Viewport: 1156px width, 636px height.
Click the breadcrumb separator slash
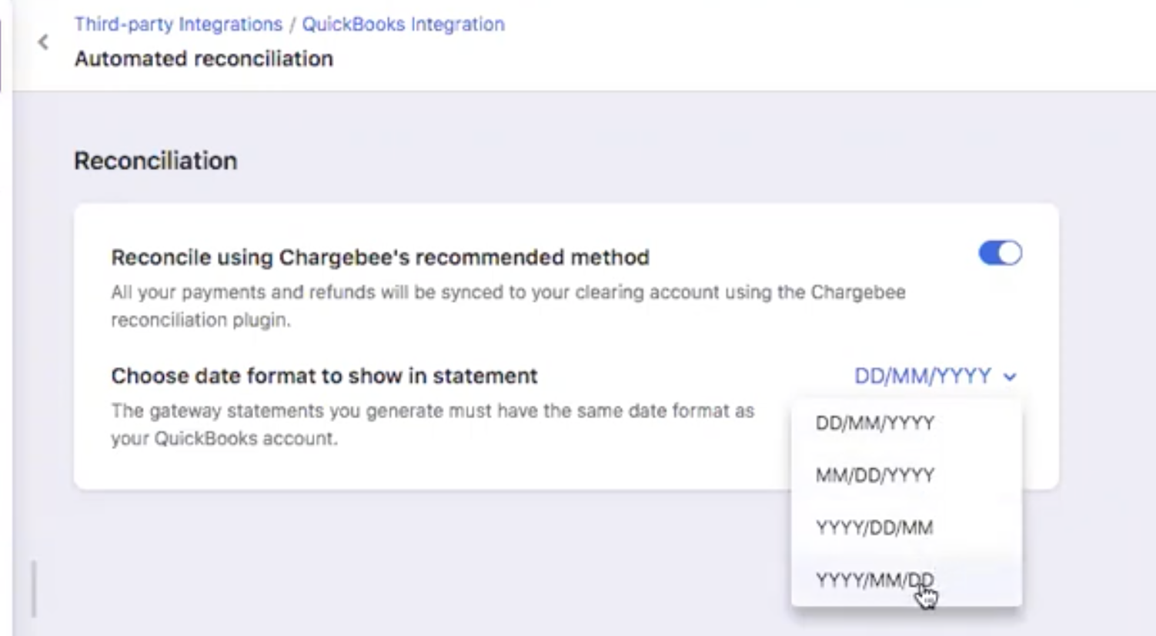click(x=292, y=24)
